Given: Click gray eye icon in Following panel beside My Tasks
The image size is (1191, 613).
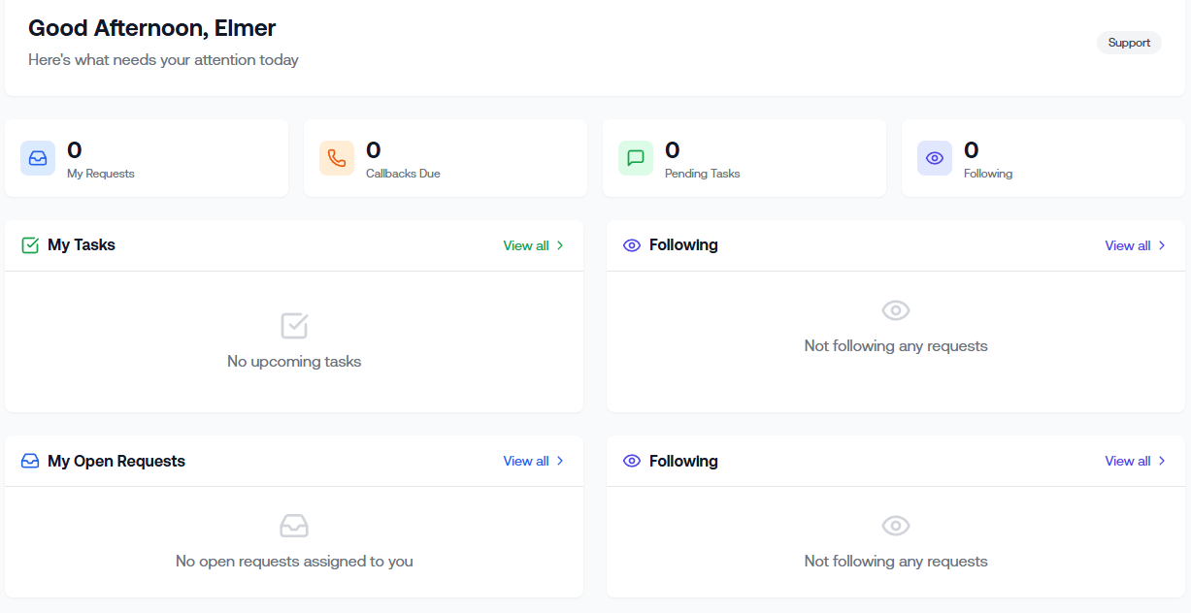Looking at the screenshot, I should coord(896,310).
